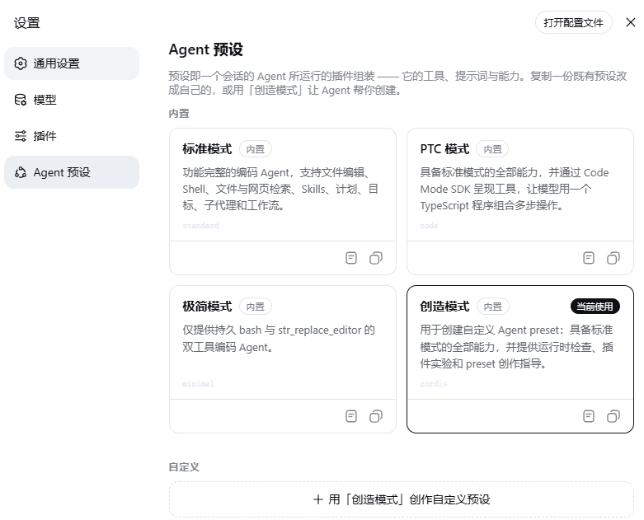
Task: Click the 自定义 section heading
Action: pyautogui.click(x=184, y=466)
